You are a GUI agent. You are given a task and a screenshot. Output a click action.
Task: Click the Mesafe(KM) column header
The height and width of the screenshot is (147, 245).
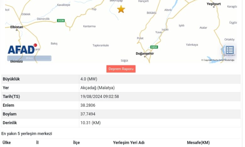tap(198, 143)
